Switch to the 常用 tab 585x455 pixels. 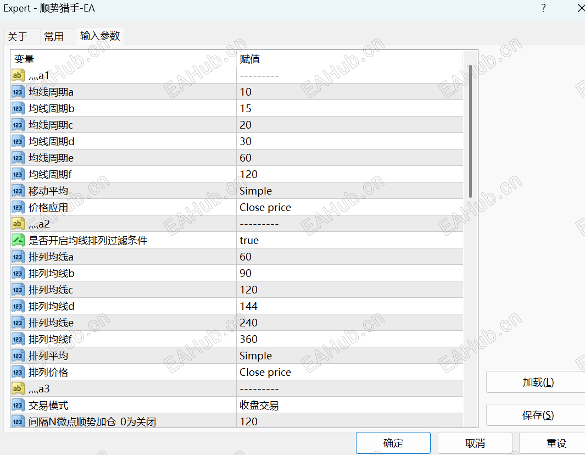54,36
